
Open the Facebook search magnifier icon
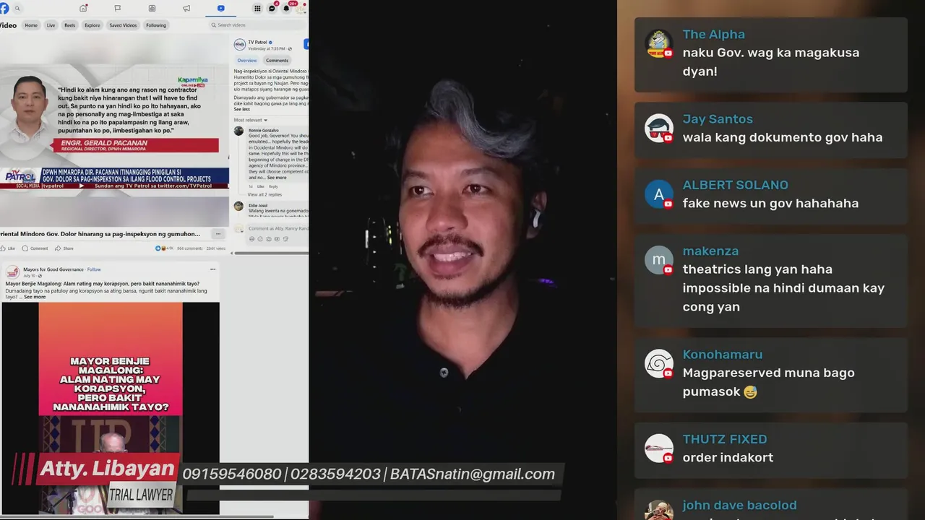tap(17, 9)
